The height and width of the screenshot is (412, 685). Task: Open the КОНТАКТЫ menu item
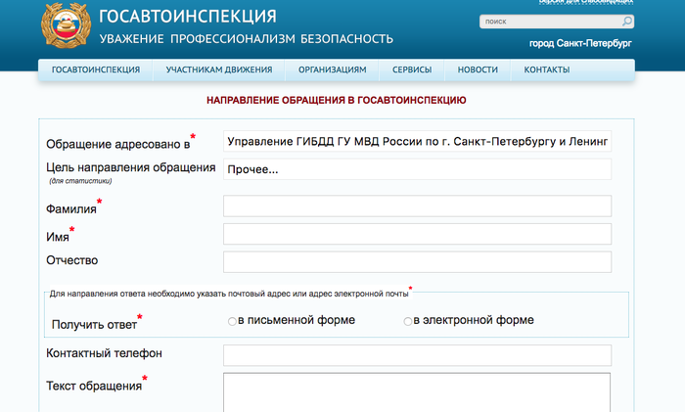[x=546, y=70]
